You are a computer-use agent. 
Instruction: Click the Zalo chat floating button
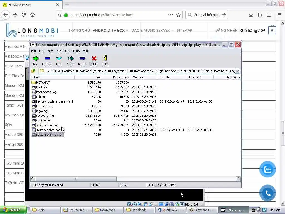coord(267,169)
